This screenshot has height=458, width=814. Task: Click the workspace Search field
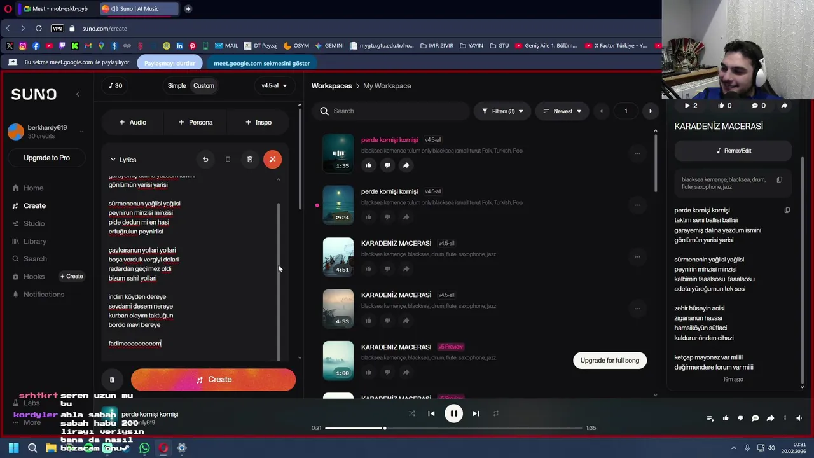click(392, 111)
